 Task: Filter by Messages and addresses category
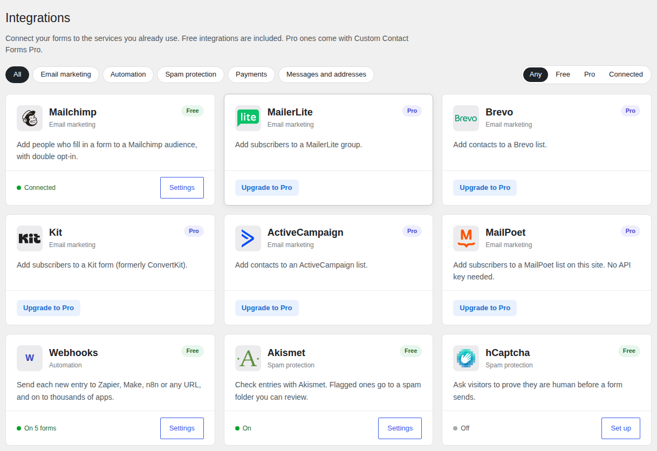(326, 74)
